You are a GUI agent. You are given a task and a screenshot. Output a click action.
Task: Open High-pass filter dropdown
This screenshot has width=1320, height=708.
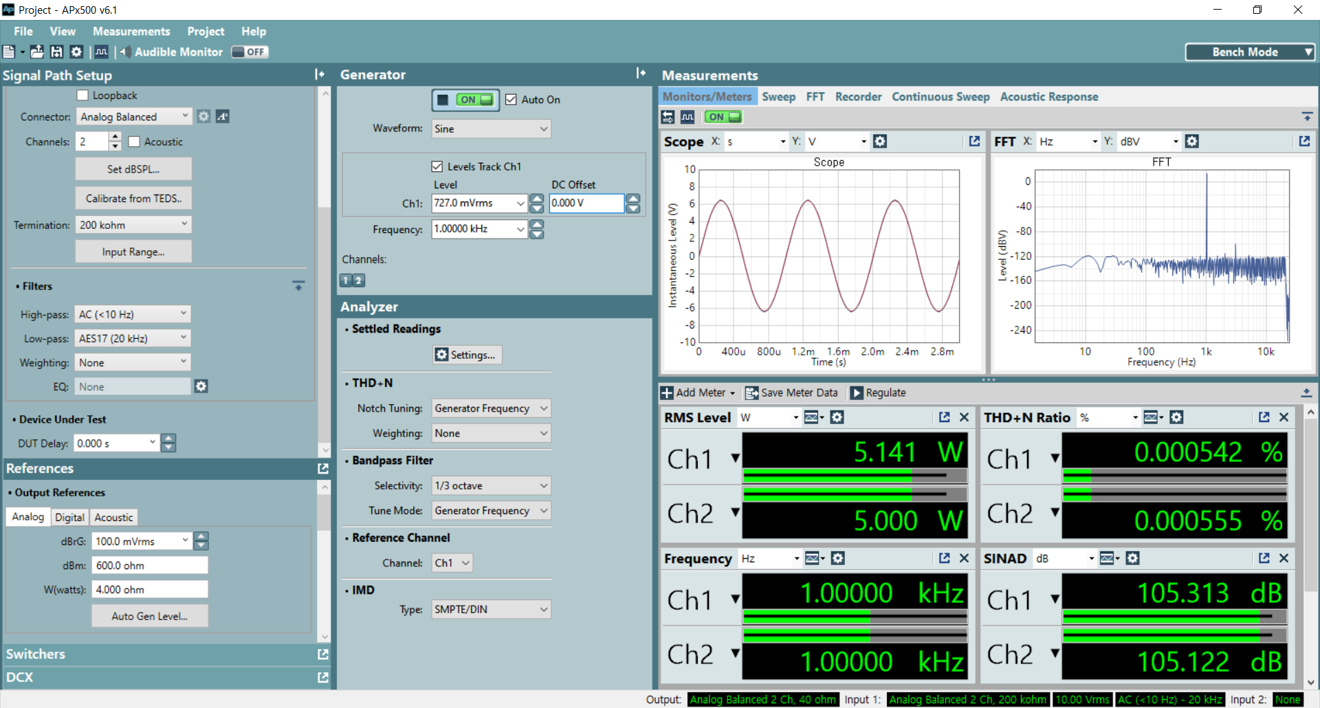133,314
